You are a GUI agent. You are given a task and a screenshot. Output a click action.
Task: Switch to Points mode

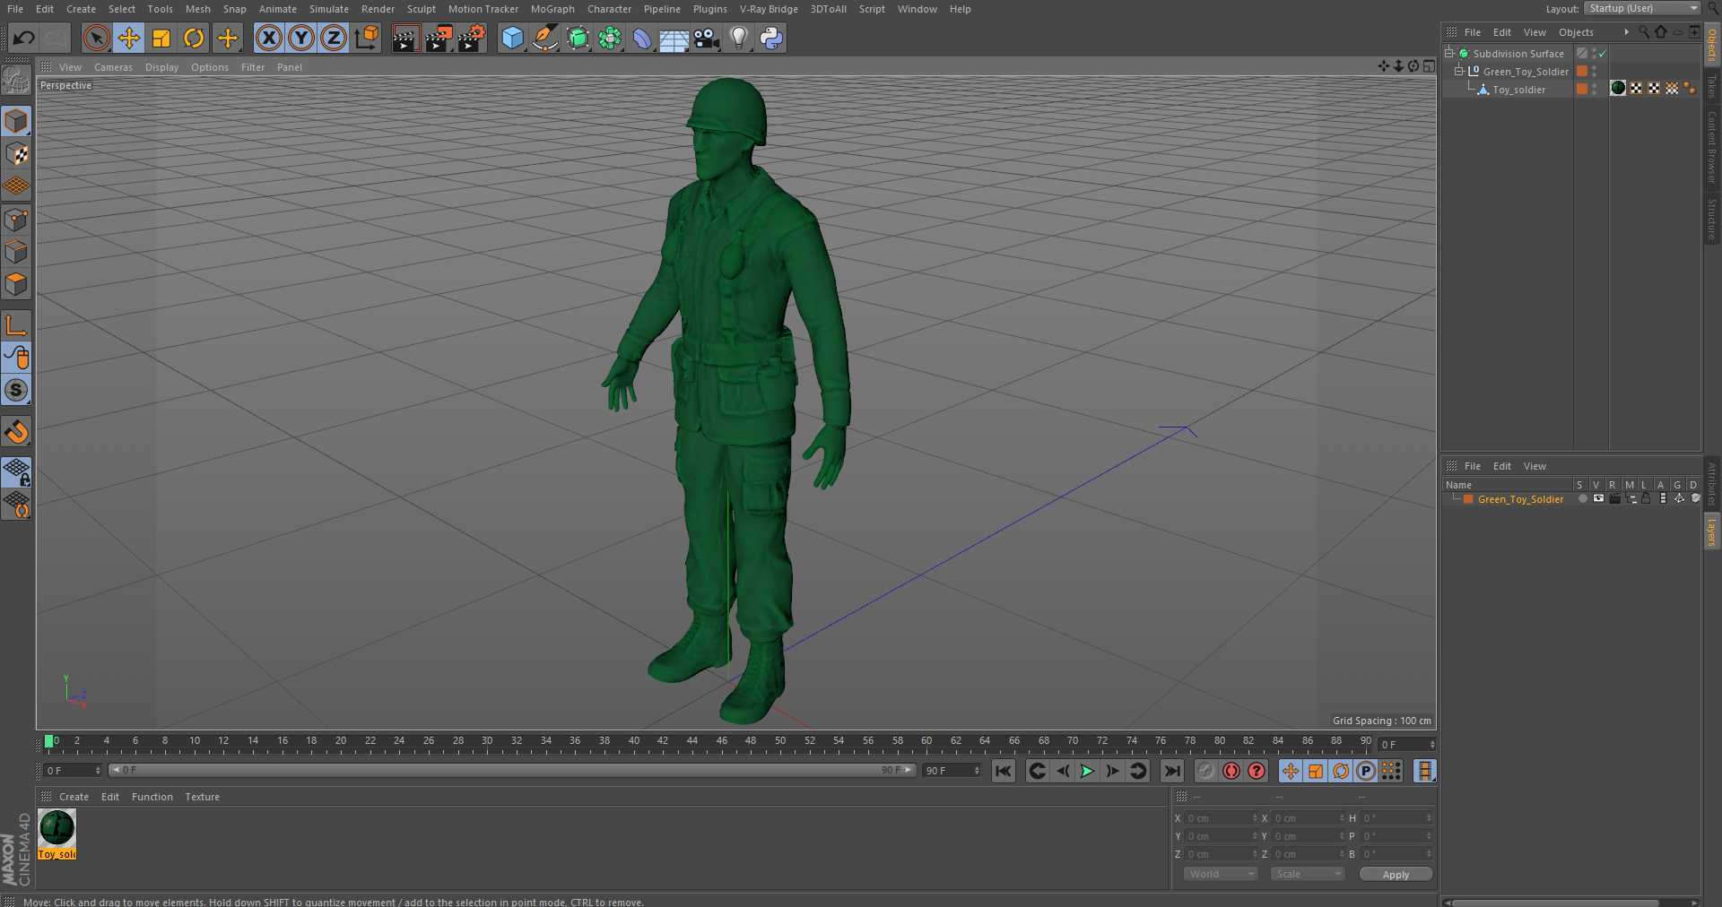(x=16, y=220)
